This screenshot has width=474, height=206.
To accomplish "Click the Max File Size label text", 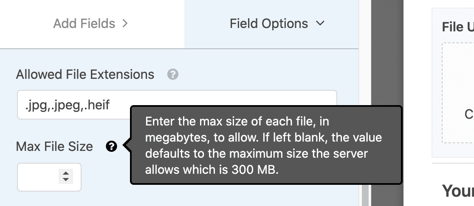I will [54, 147].
